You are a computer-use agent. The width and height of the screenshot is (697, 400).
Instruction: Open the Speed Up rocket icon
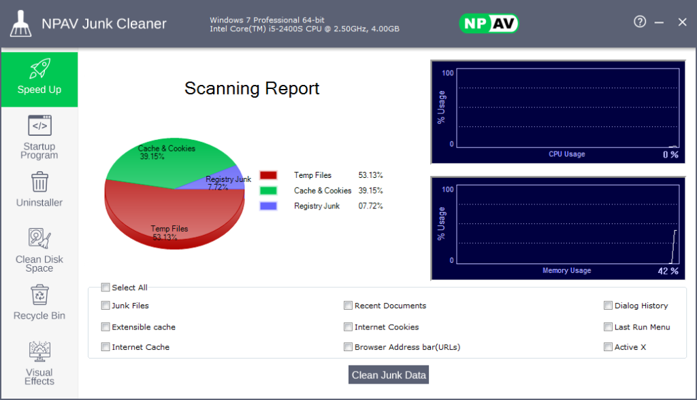click(x=39, y=69)
